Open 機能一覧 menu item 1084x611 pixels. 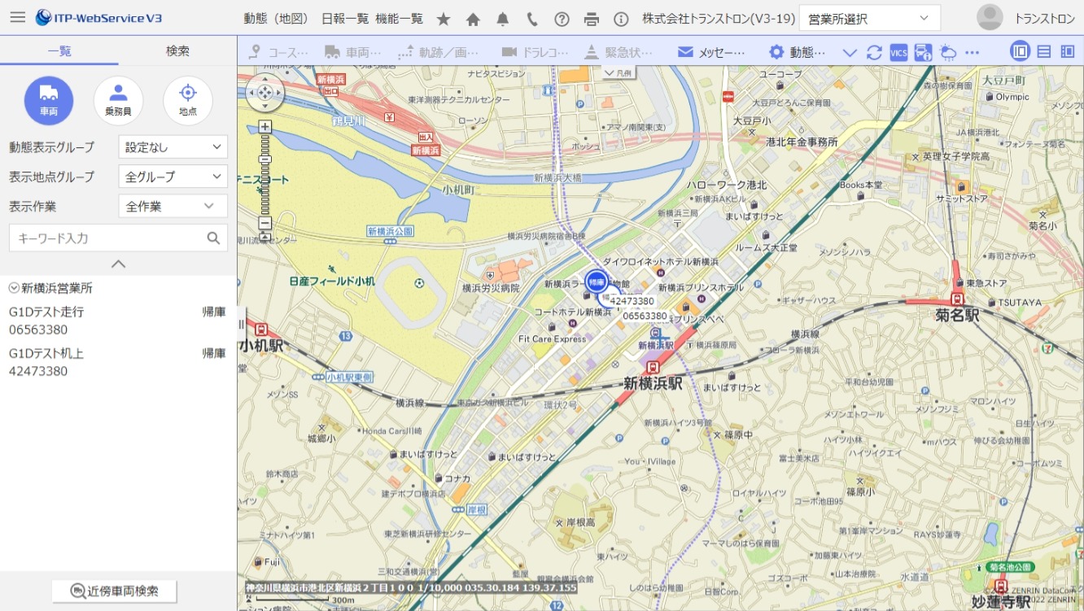pos(400,19)
